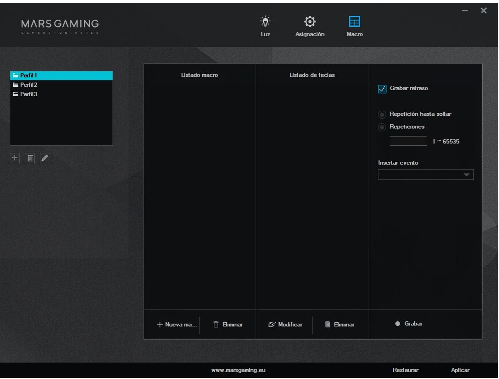The height and width of the screenshot is (379, 499).
Task: Select Repetición hasta soltar option
Action: (x=382, y=114)
